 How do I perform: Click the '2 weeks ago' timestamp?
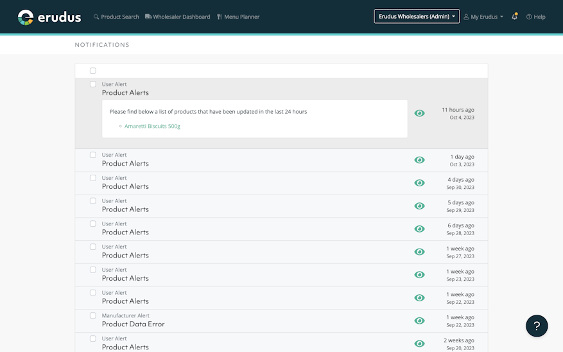click(x=459, y=340)
